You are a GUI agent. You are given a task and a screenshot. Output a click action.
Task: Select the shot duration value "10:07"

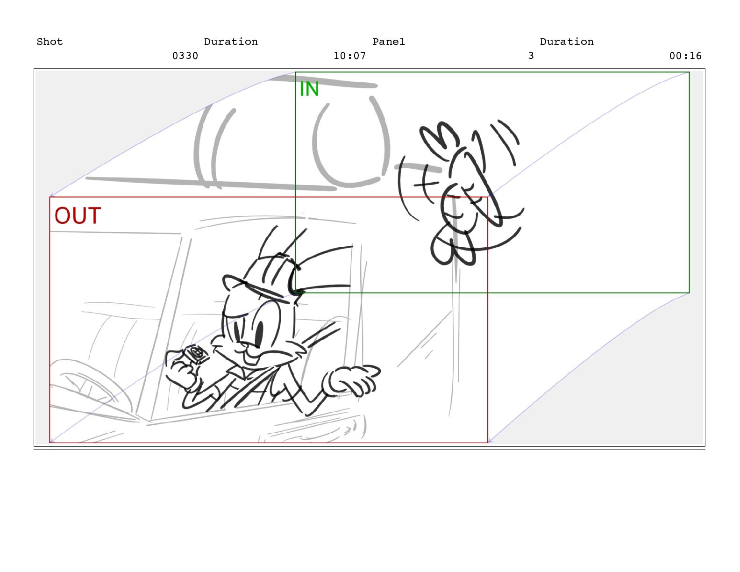(x=350, y=56)
